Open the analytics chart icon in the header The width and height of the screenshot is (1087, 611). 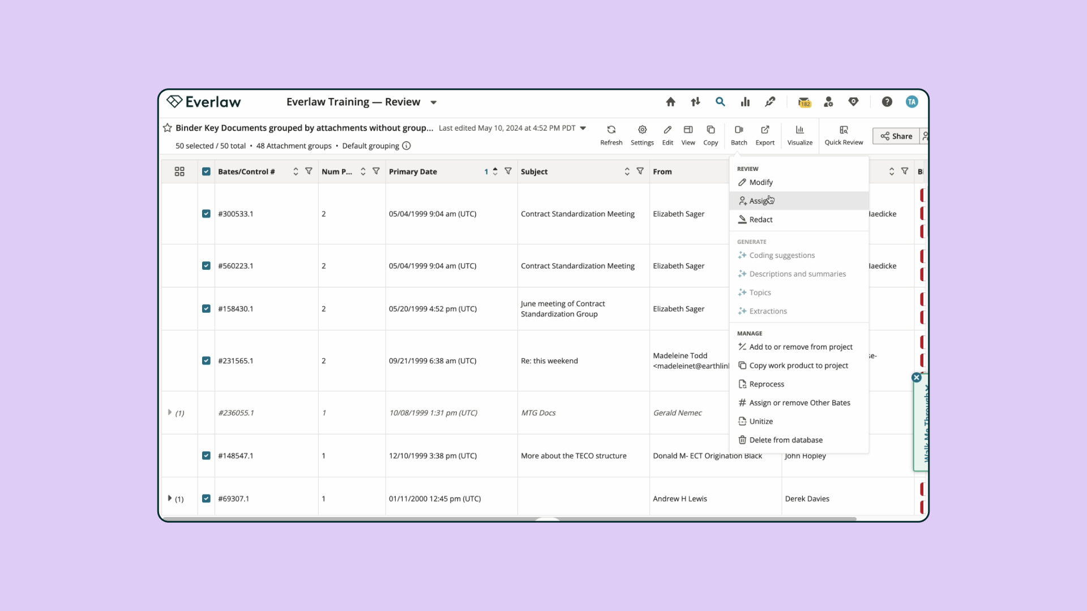click(x=745, y=102)
